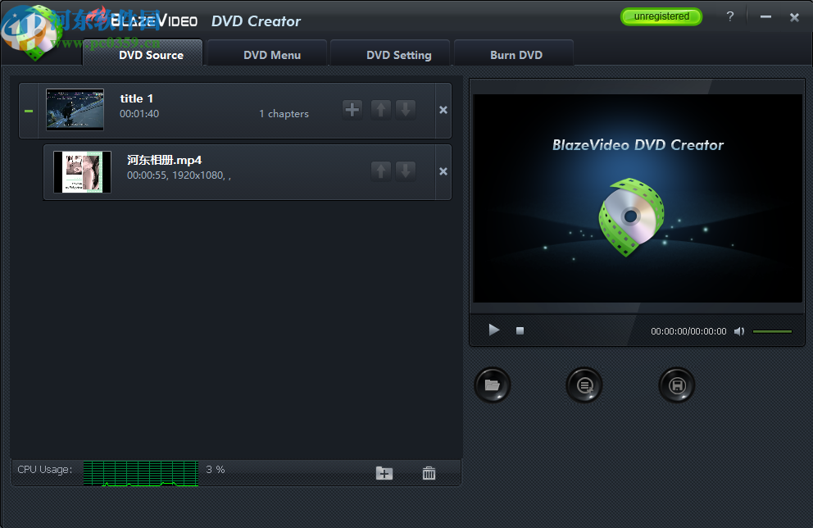This screenshot has height=528, width=813.
Task: Add more files with the folder-plus icon
Action: coord(384,473)
